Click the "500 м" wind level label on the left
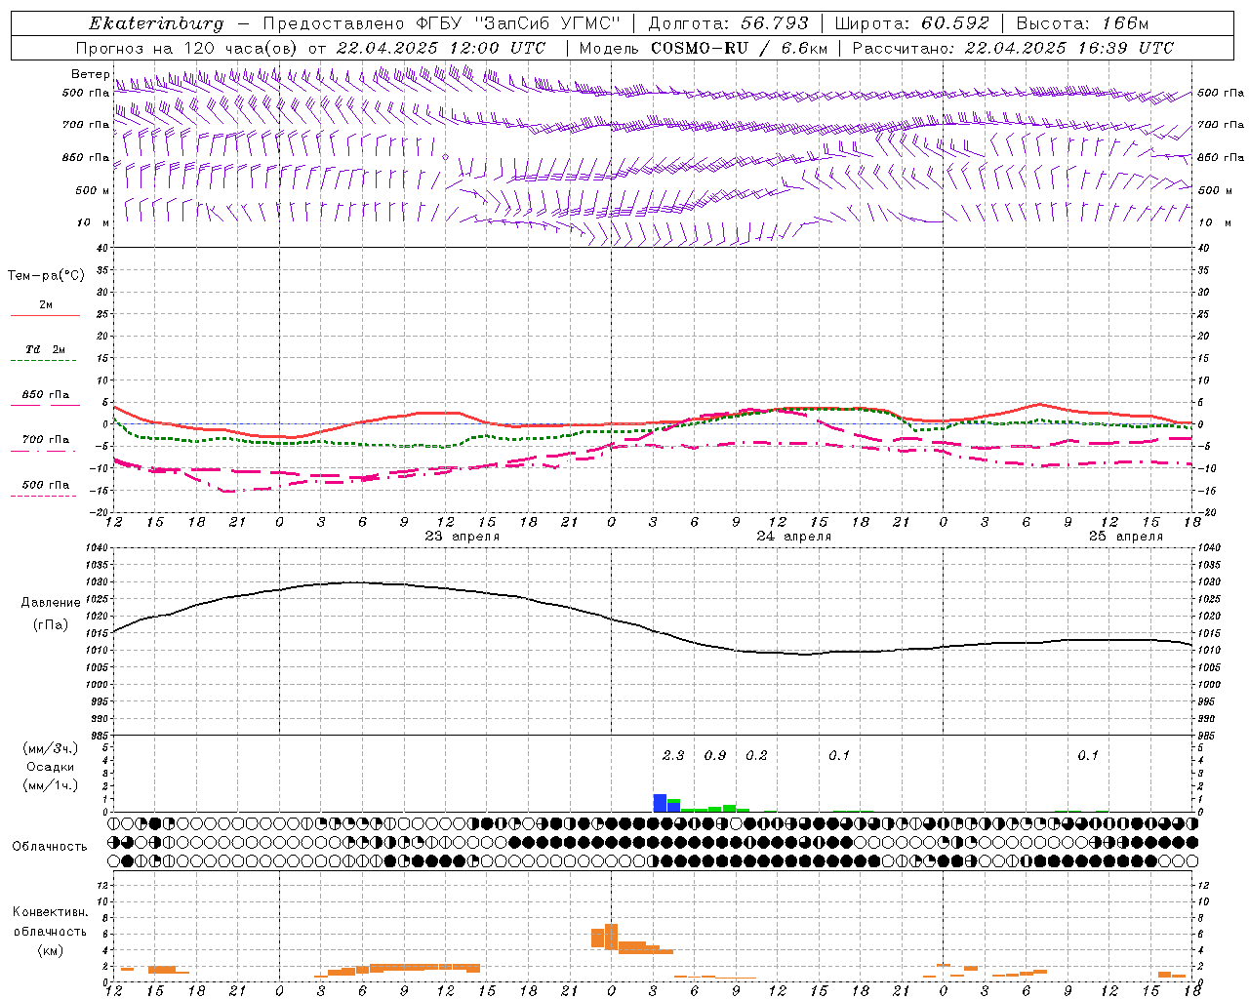 pyautogui.click(x=93, y=190)
